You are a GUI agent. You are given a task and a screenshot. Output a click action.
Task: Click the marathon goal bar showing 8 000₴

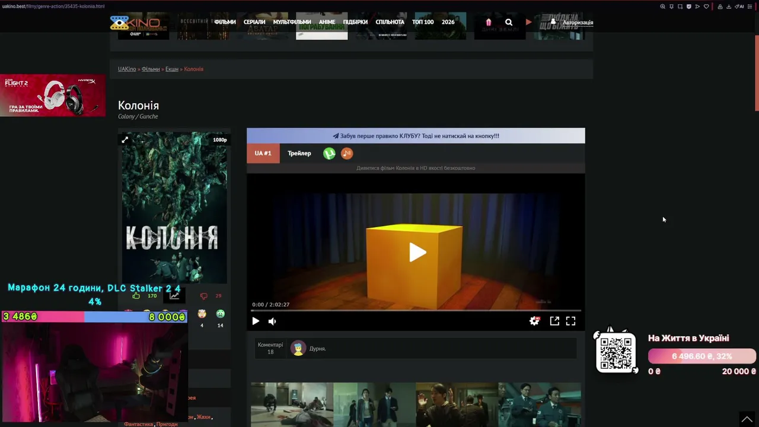click(x=95, y=317)
